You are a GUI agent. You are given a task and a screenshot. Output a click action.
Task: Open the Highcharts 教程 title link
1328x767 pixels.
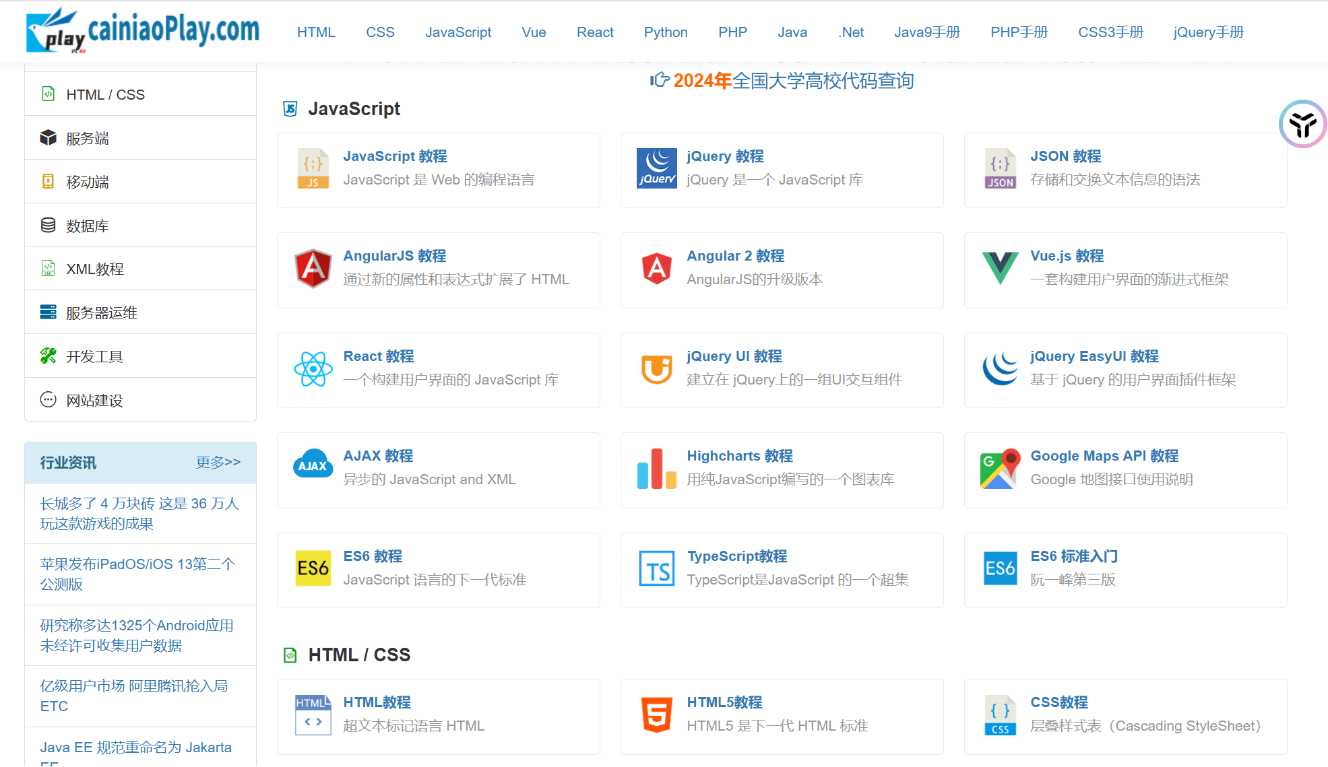click(740, 456)
